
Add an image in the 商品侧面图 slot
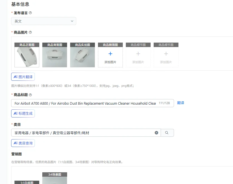(x=111, y=55)
